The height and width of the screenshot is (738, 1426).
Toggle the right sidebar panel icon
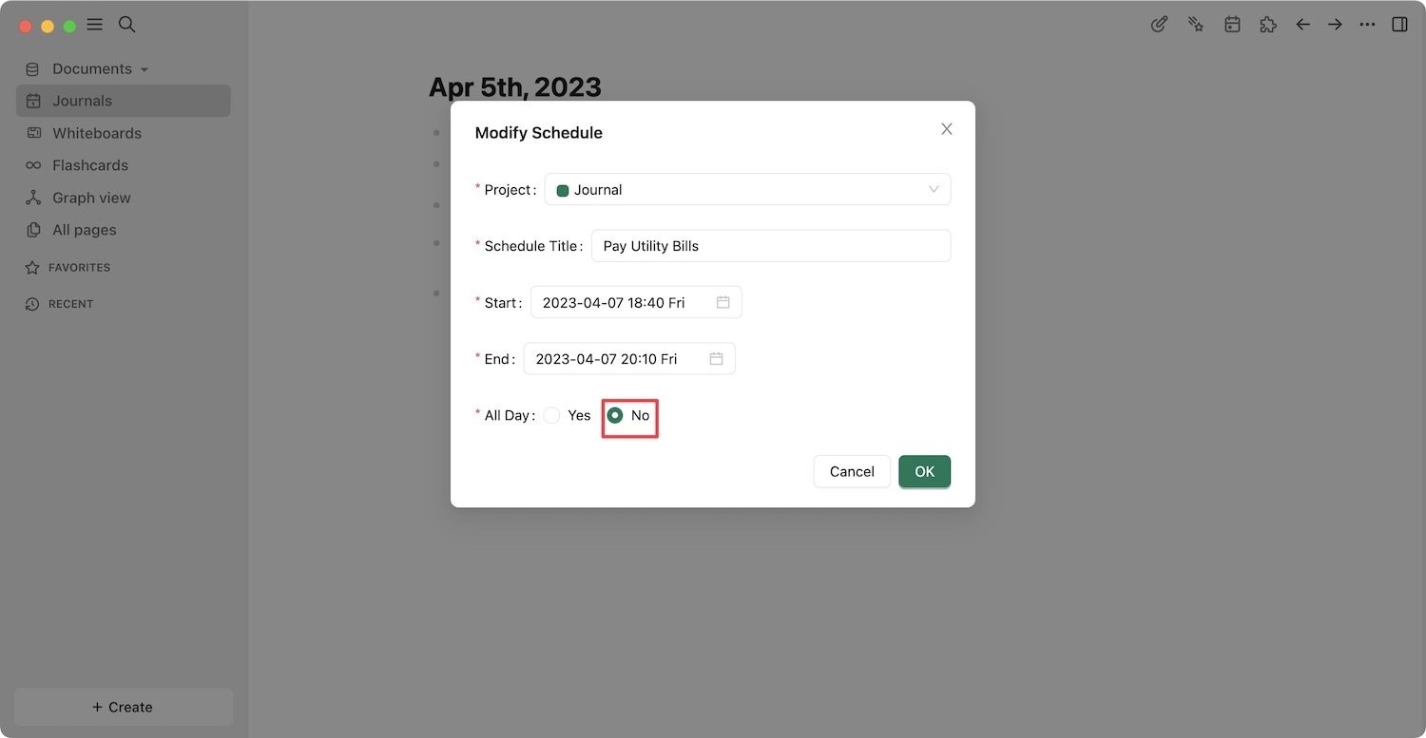[x=1399, y=25]
